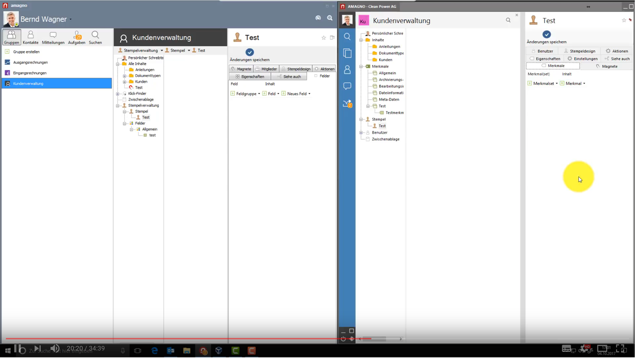Collapse the Merkmale node in right tree
This screenshot has width=635, height=358.
pyautogui.click(x=361, y=67)
